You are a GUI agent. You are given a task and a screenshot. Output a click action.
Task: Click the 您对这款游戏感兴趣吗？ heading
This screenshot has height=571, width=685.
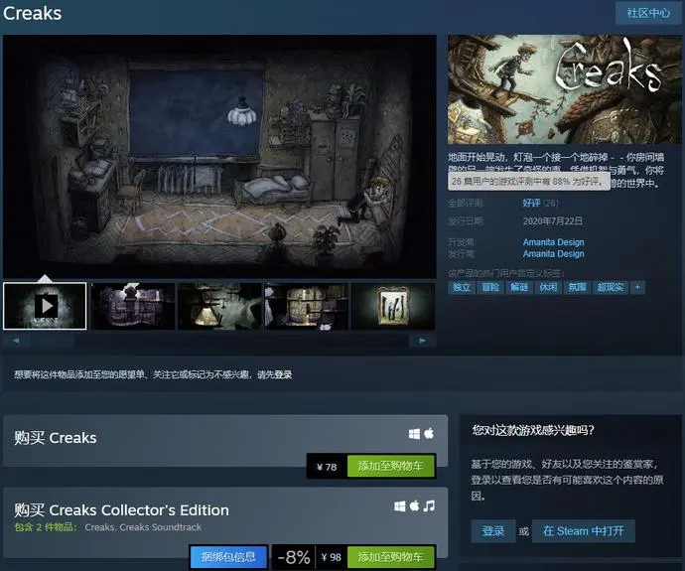[x=533, y=430]
